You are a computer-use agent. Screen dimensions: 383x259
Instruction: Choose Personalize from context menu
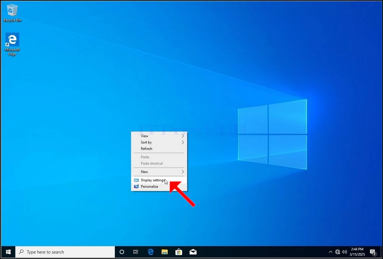[159, 187]
